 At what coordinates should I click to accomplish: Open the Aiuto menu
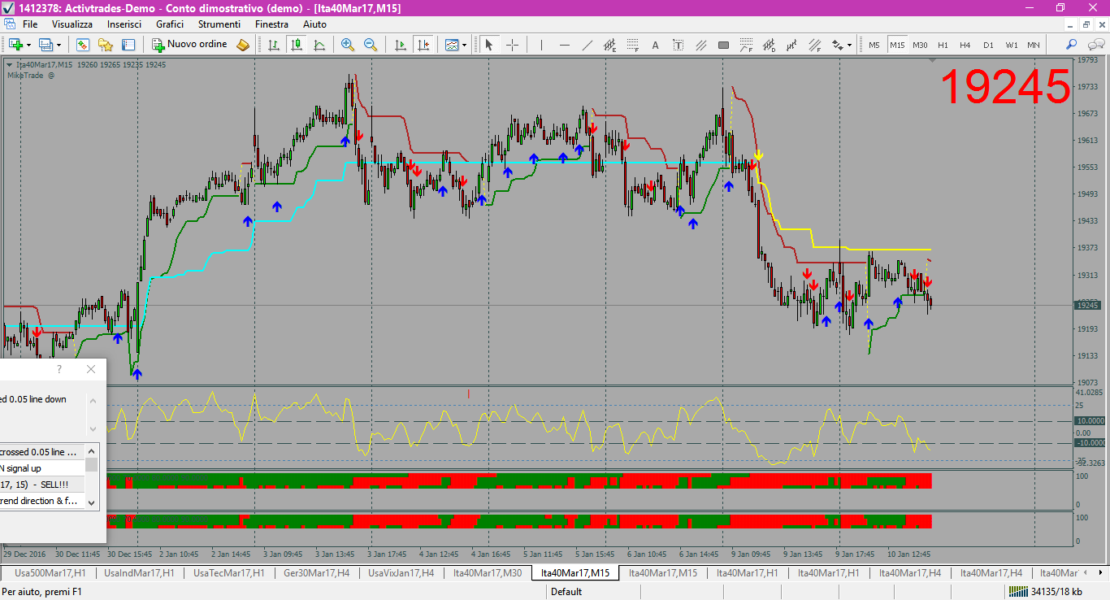(314, 24)
